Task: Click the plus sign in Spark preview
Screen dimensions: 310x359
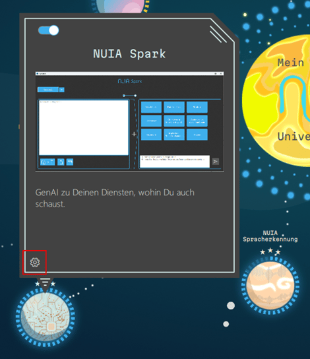Action: (x=134, y=134)
